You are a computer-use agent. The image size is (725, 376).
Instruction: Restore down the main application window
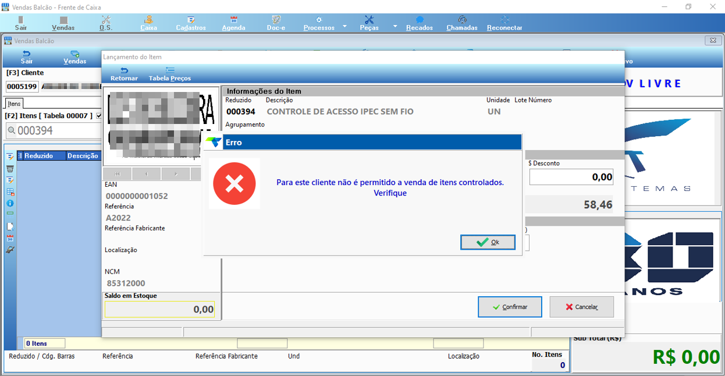pos(688,6)
